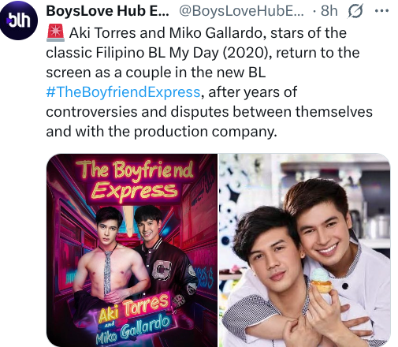
Task: Click the tweet text mentioning My Day
Action: click(x=203, y=53)
